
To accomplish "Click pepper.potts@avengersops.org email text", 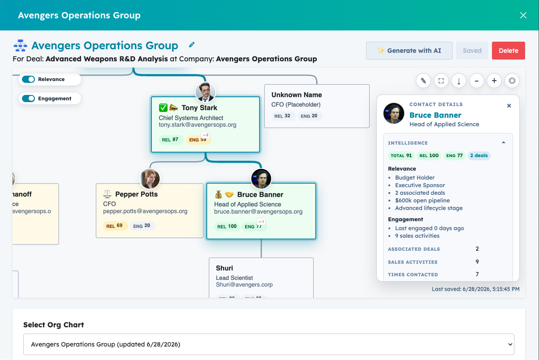I will click(145, 211).
